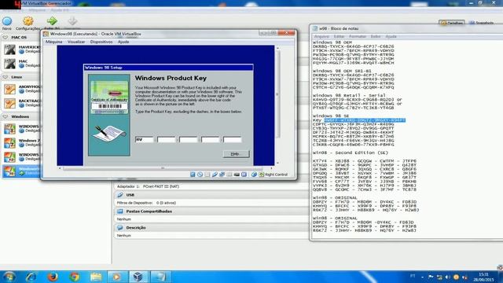Click USB indicator in VM status bar
The image size is (503, 283).
(215, 175)
